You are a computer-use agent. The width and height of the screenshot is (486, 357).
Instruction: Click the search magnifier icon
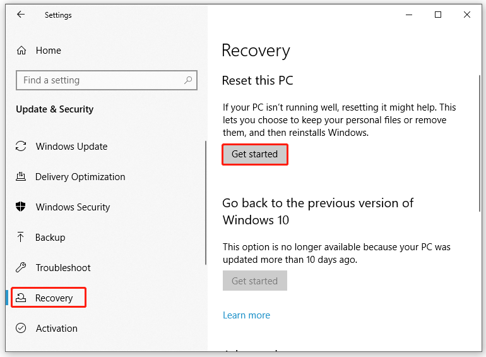tap(187, 80)
